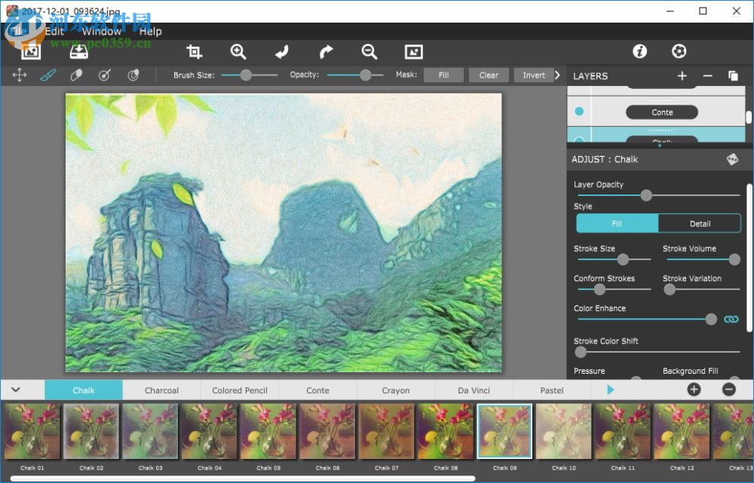Viewport: 754px width, 483px height.
Task: Add a new layer with the plus icon
Action: [682, 75]
